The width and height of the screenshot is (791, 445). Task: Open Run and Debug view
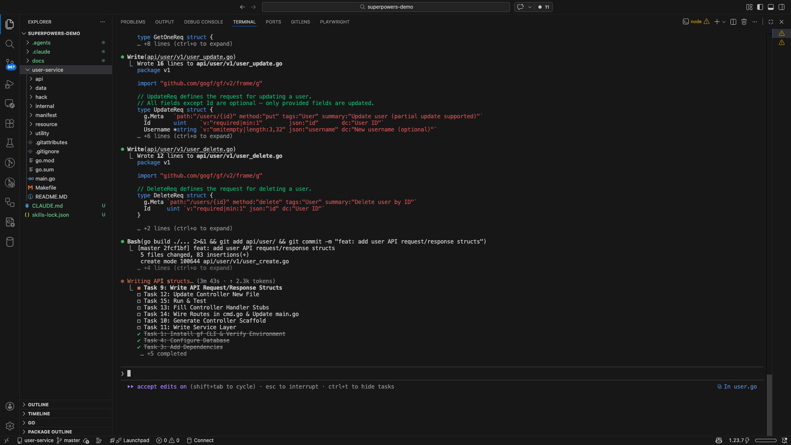point(10,84)
